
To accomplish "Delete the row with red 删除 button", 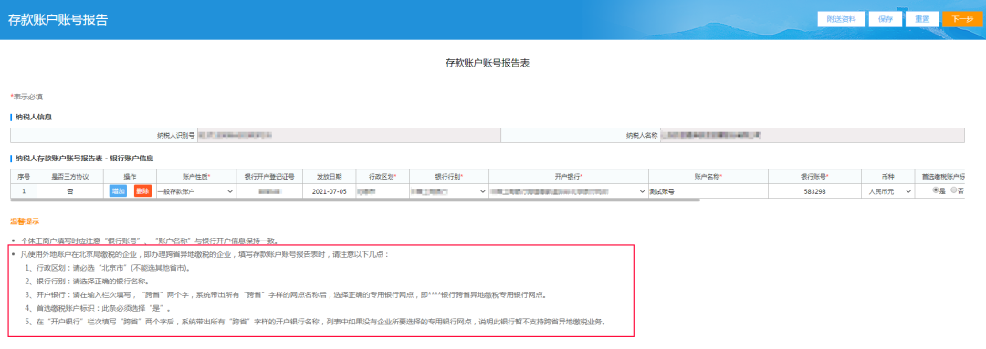I will coord(142,190).
